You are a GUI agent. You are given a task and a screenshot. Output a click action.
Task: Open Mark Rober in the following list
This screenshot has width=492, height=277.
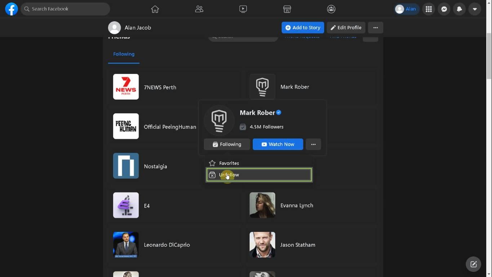click(295, 87)
